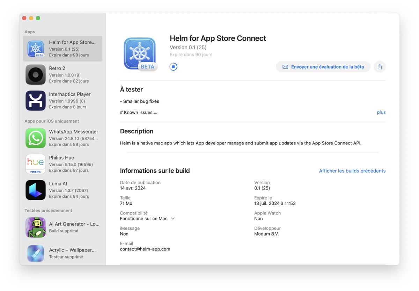The width and height of the screenshot is (419, 291).
Task: Click '- Smaller bug fixes' release note
Action: [140, 101]
